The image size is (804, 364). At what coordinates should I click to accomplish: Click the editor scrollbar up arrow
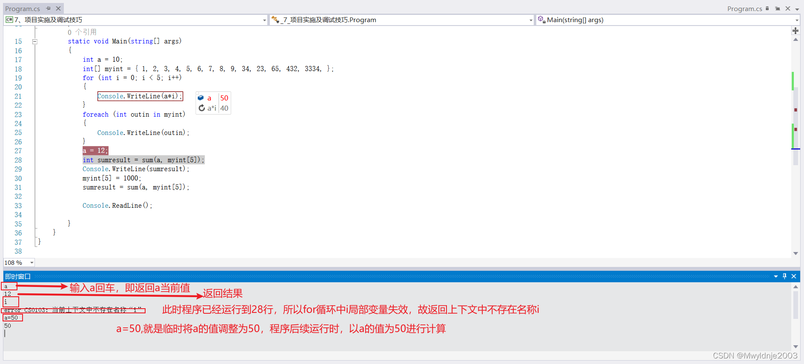[795, 40]
